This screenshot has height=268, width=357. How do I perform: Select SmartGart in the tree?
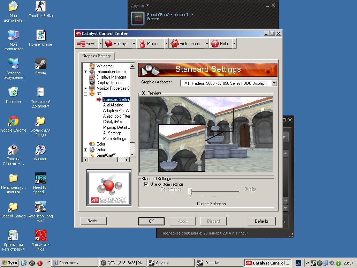pos(106,155)
